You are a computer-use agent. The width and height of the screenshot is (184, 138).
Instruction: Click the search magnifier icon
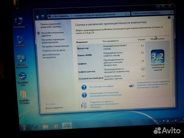point(171,12)
